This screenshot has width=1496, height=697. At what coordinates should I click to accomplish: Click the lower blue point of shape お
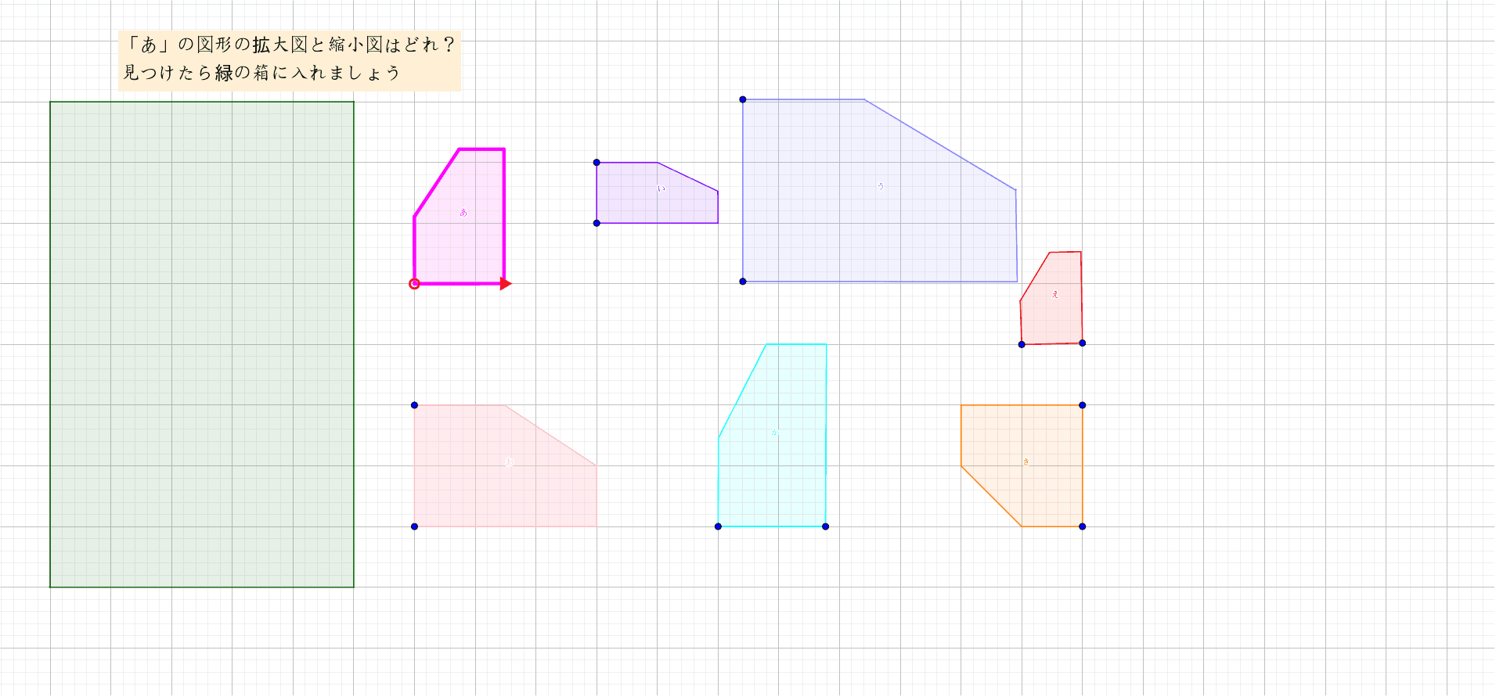click(x=415, y=526)
